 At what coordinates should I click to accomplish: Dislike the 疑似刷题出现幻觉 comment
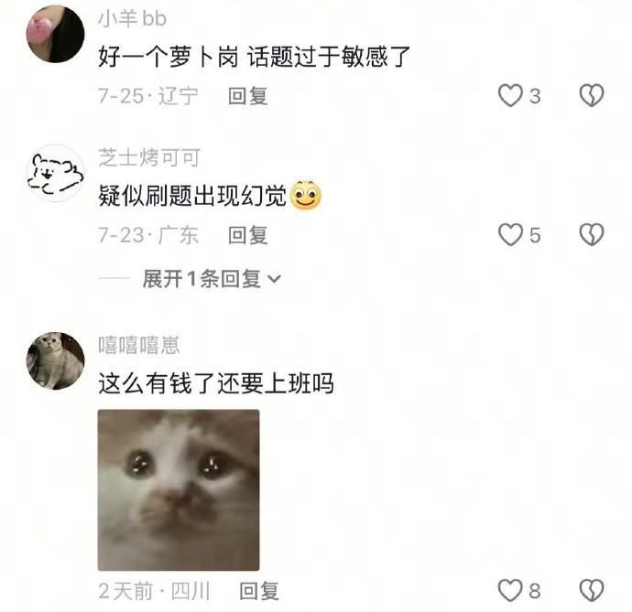592,235
